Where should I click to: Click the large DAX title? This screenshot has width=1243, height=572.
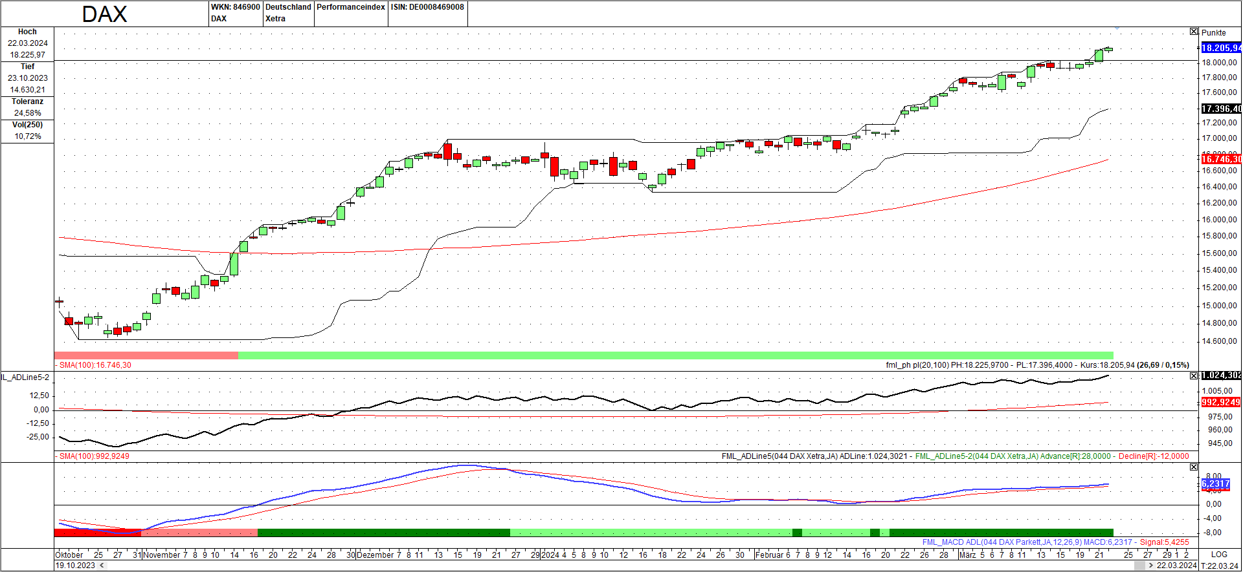coord(104,14)
